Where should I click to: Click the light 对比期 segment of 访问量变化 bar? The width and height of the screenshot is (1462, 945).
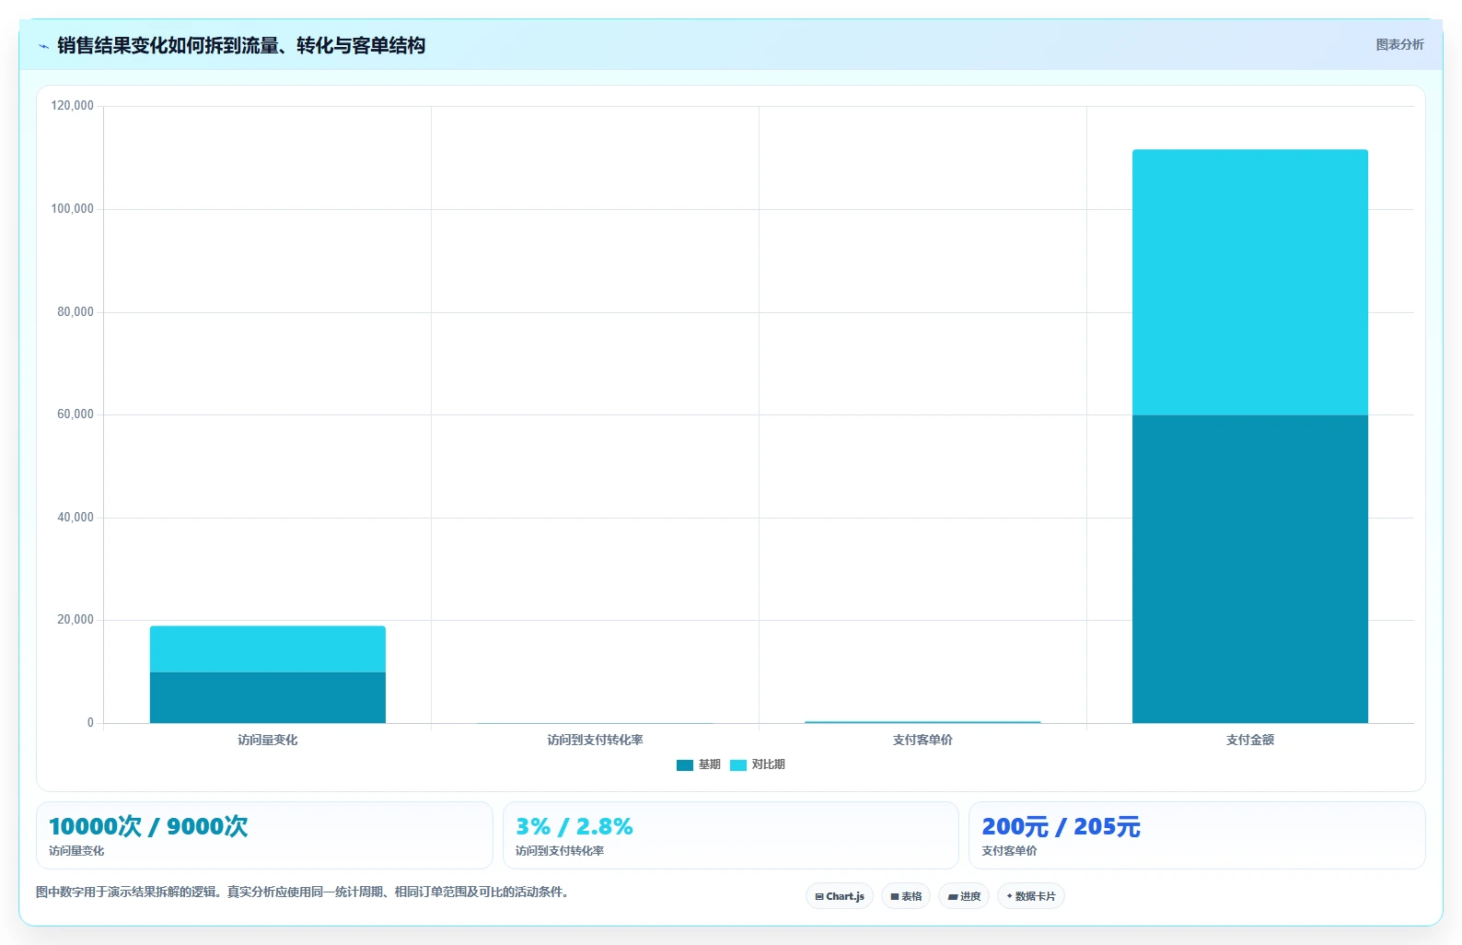[x=268, y=649]
